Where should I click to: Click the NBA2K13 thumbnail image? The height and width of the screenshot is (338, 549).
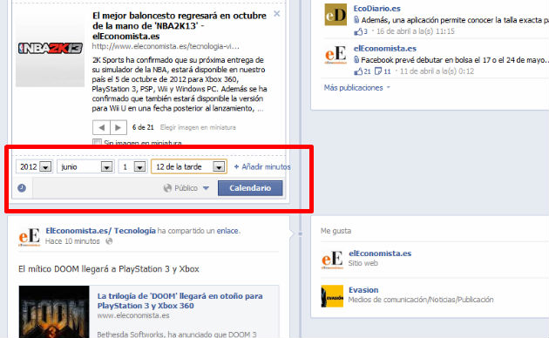50,48
